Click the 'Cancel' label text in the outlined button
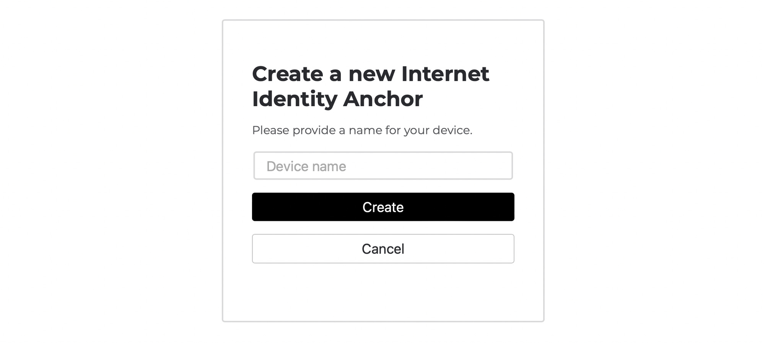 (x=383, y=249)
